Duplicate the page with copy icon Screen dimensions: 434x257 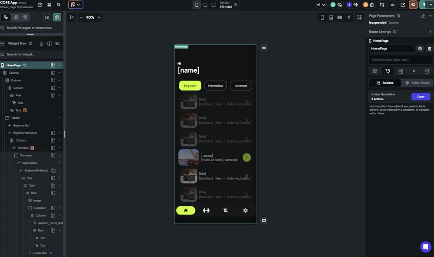[x=420, y=49]
